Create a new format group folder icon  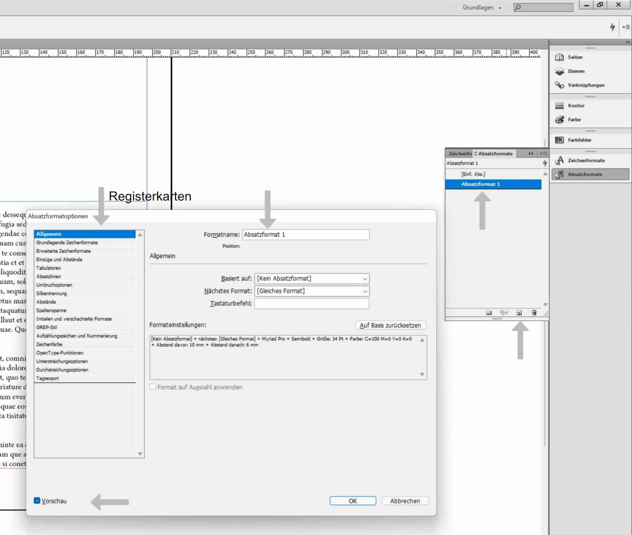[489, 313]
